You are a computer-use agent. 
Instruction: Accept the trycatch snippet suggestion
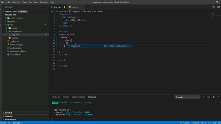pyautogui.click(x=100, y=46)
